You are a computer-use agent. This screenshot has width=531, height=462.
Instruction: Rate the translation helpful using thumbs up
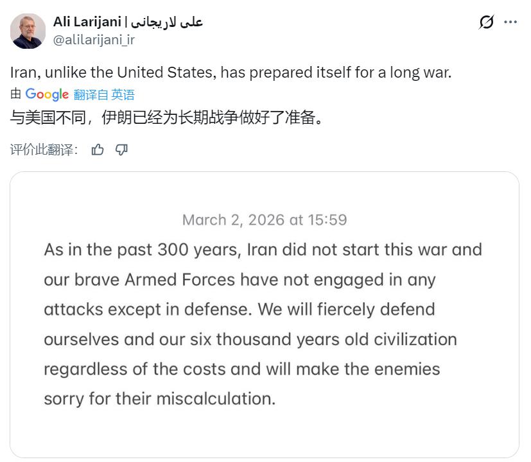pyautogui.click(x=98, y=150)
